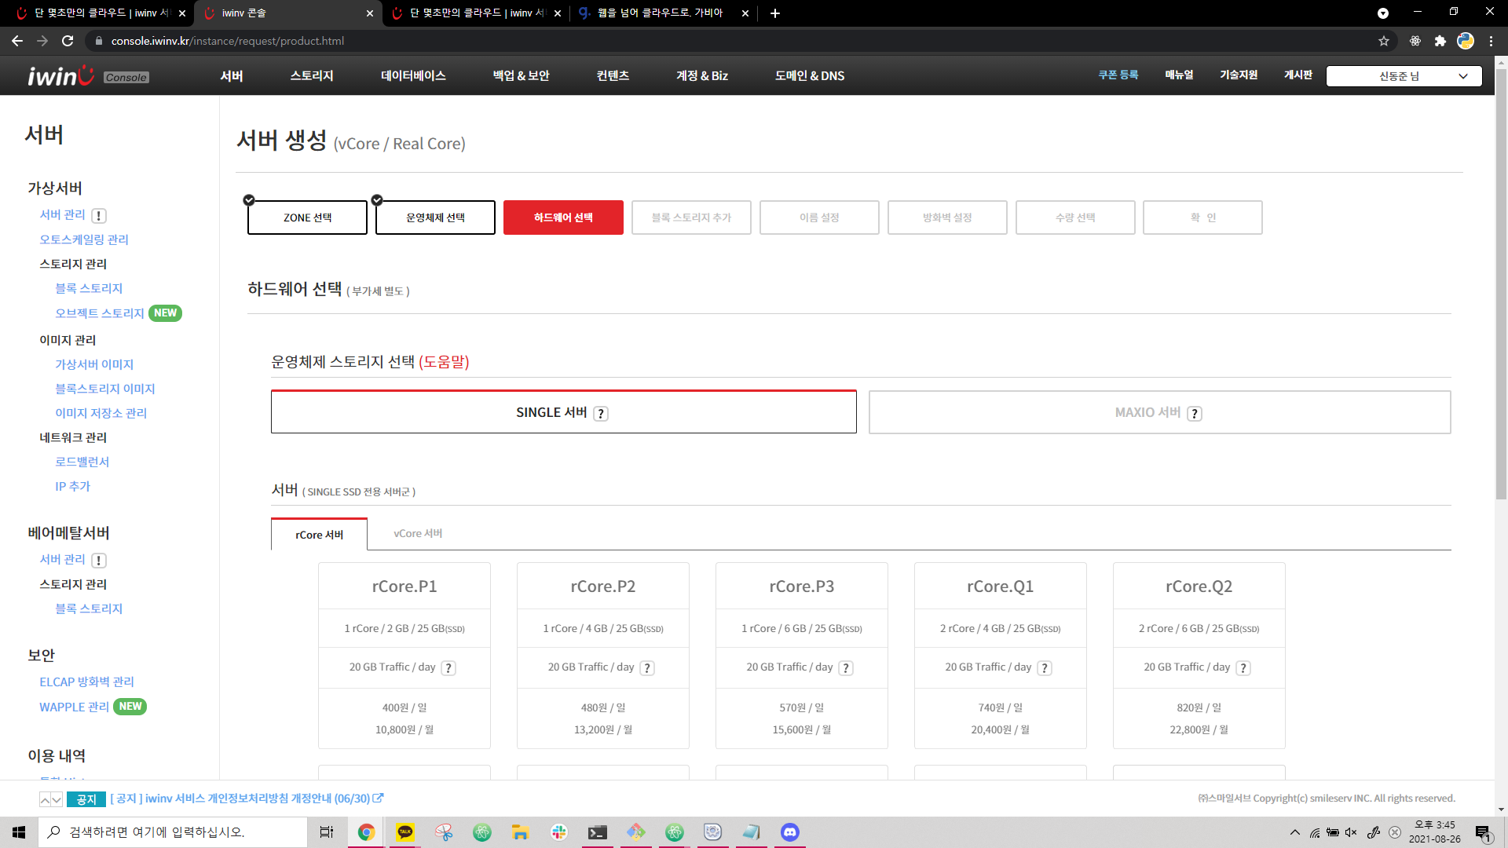
Task: Open the 신동준 님 account dropdown
Action: [x=1404, y=76]
